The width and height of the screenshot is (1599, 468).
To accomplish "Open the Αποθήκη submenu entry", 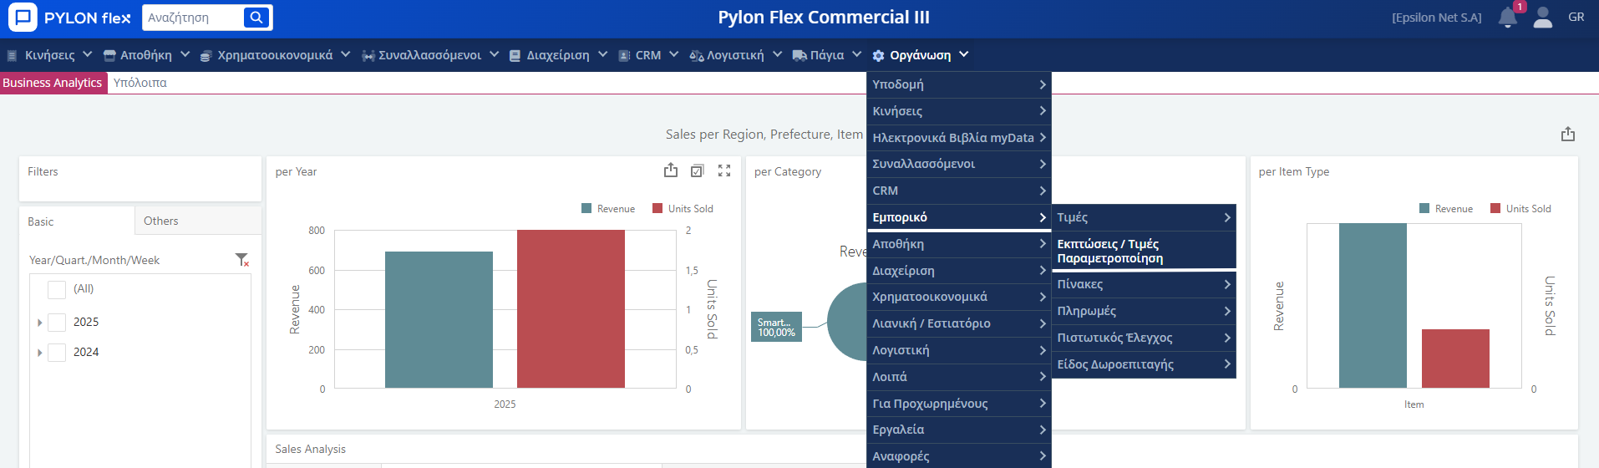I will 959,244.
